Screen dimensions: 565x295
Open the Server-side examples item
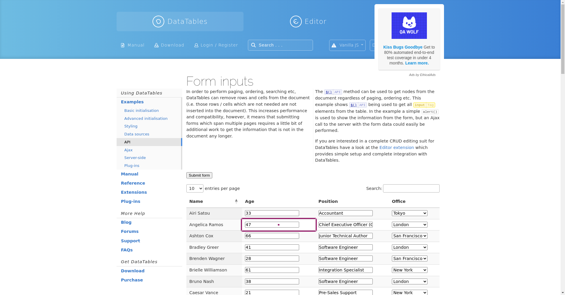(x=135, y=158)
